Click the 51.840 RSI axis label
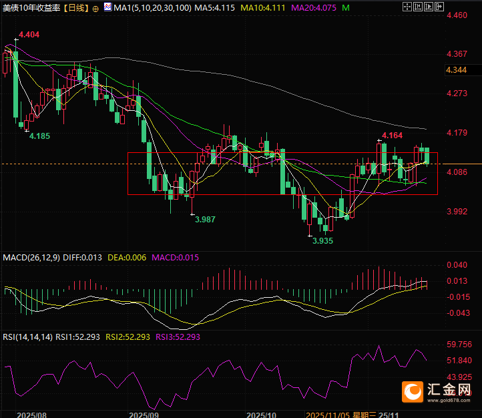The image size is (482, 418). tap(459, 360)
